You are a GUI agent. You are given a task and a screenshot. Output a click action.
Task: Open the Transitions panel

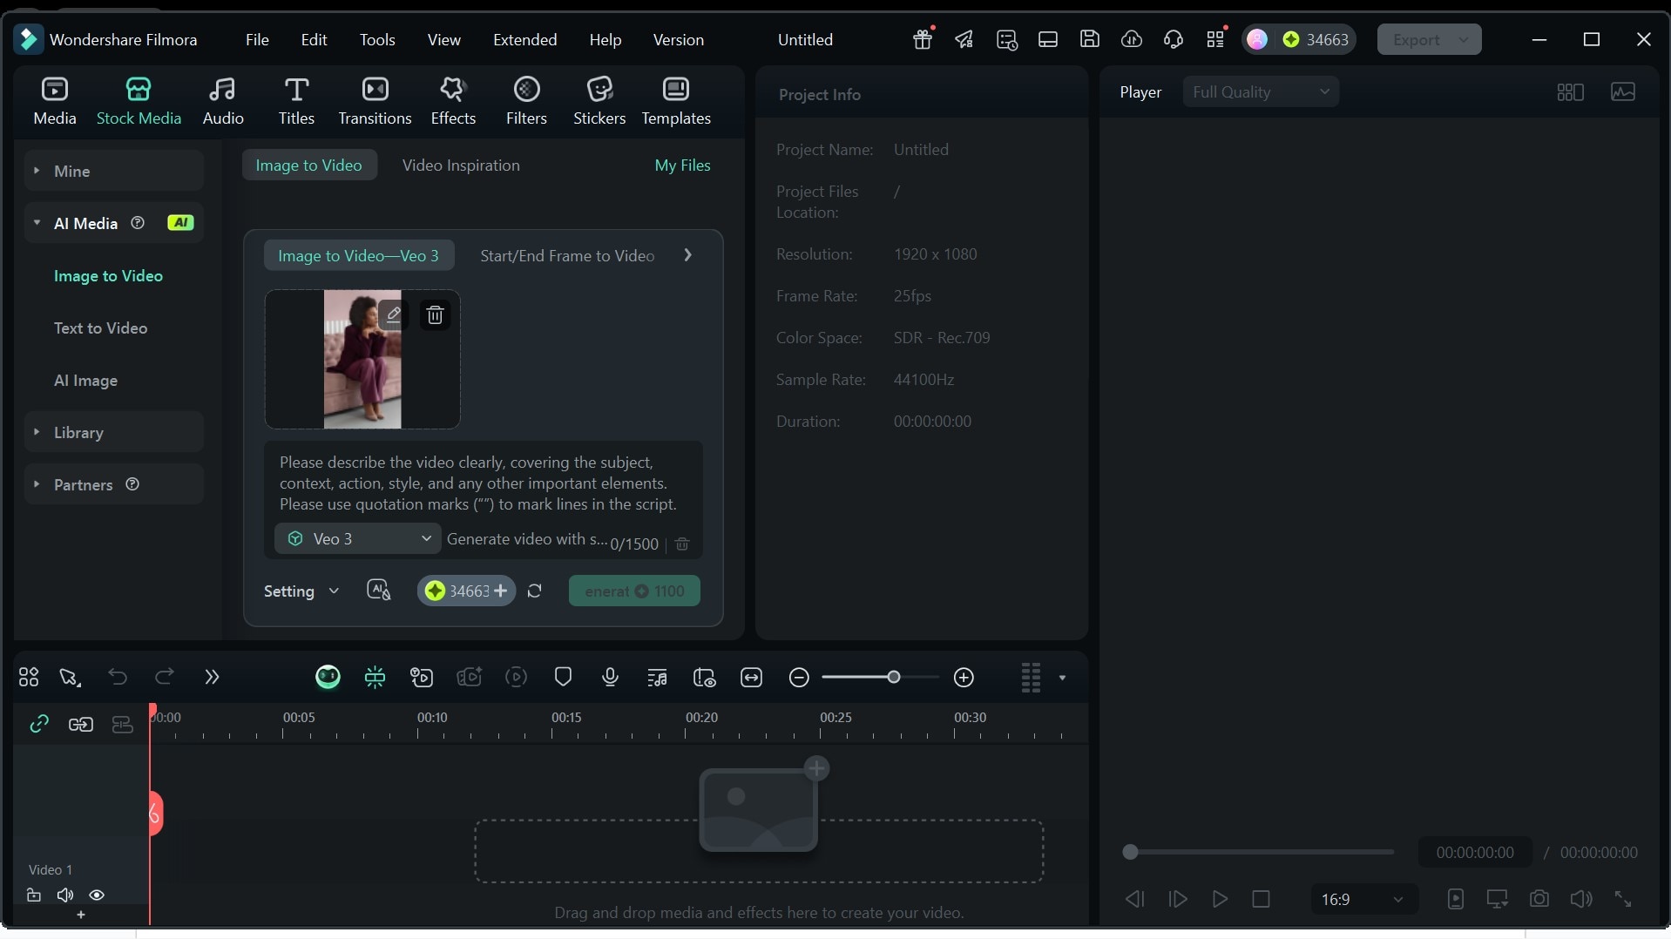click(375, 98)
